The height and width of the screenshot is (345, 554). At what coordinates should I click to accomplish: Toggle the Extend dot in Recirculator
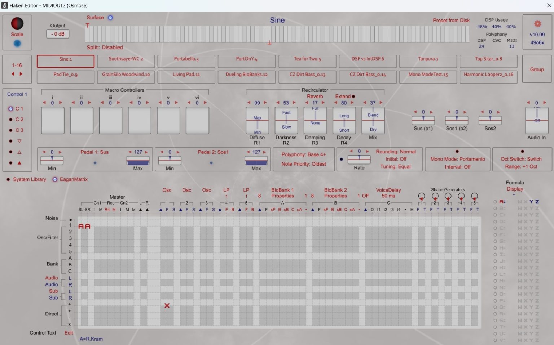tap(353, 97)
